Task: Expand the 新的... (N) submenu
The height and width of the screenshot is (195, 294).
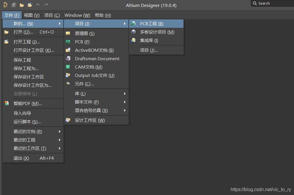Action: point(33,24)
